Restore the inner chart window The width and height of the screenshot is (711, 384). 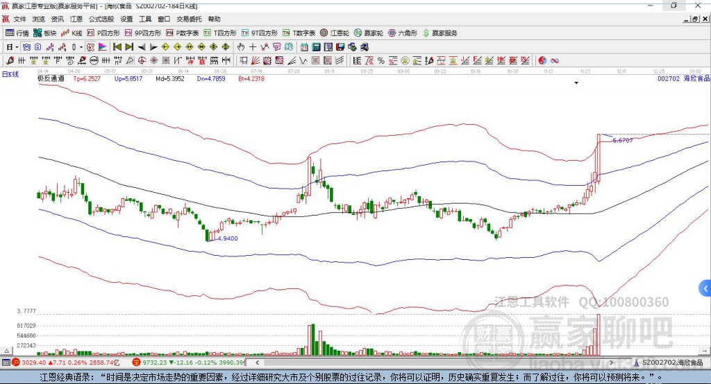pos(695,19)
